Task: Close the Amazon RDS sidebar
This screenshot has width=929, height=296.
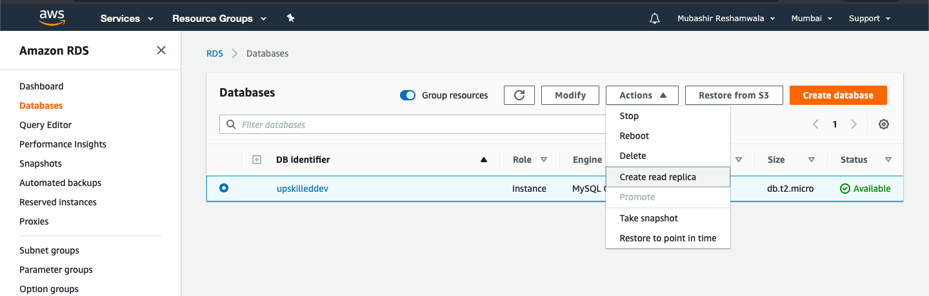Action: coord(161,50)
